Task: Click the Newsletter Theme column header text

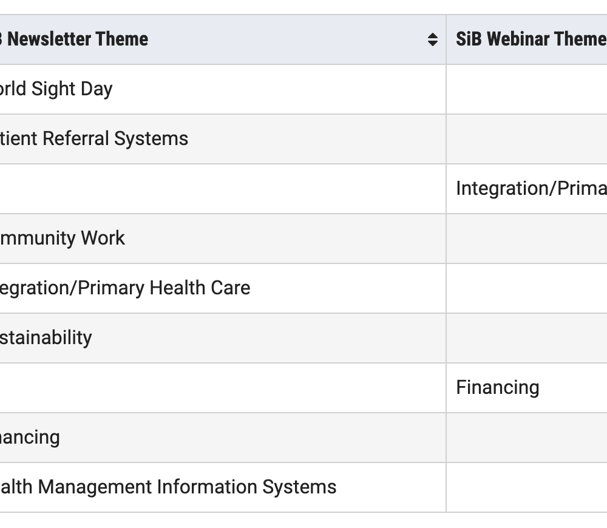Action: (x=74, y=39)
